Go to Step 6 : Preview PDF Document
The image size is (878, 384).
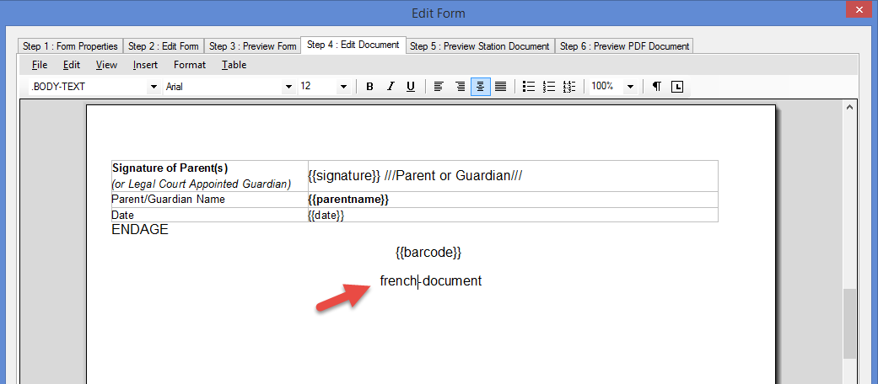(624, 46)
